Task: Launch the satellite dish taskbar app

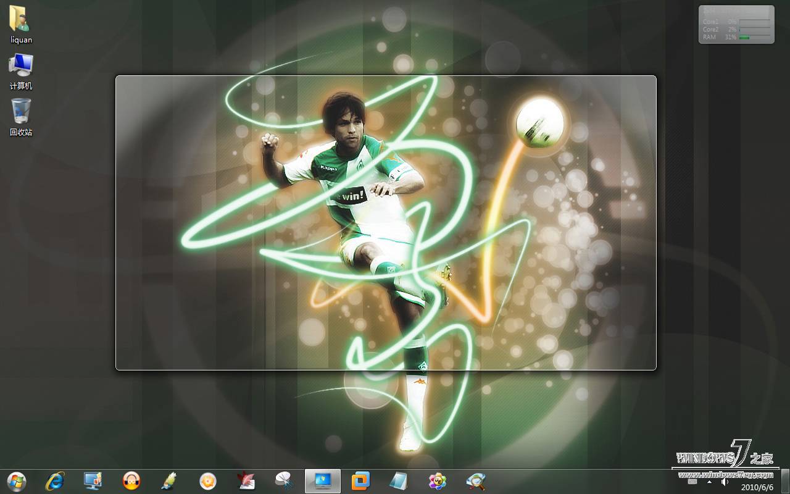Action: pos(285,481)
